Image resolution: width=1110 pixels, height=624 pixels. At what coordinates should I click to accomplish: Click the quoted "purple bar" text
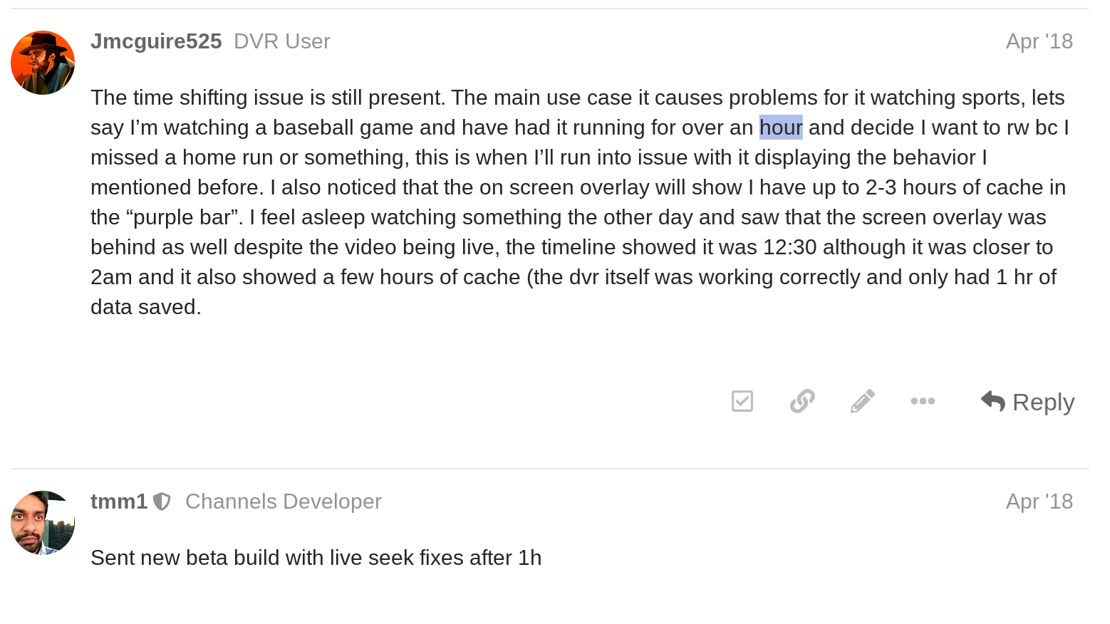pyautogui.click(x=185, y=217)
